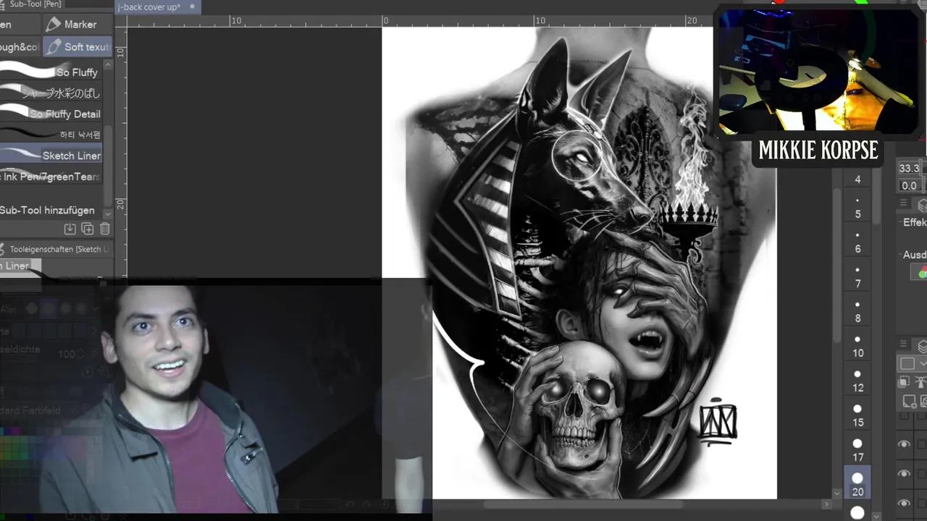The image size is (927, 521).
Task: Toggle visibility eye of middle layer
Action: 904,473
